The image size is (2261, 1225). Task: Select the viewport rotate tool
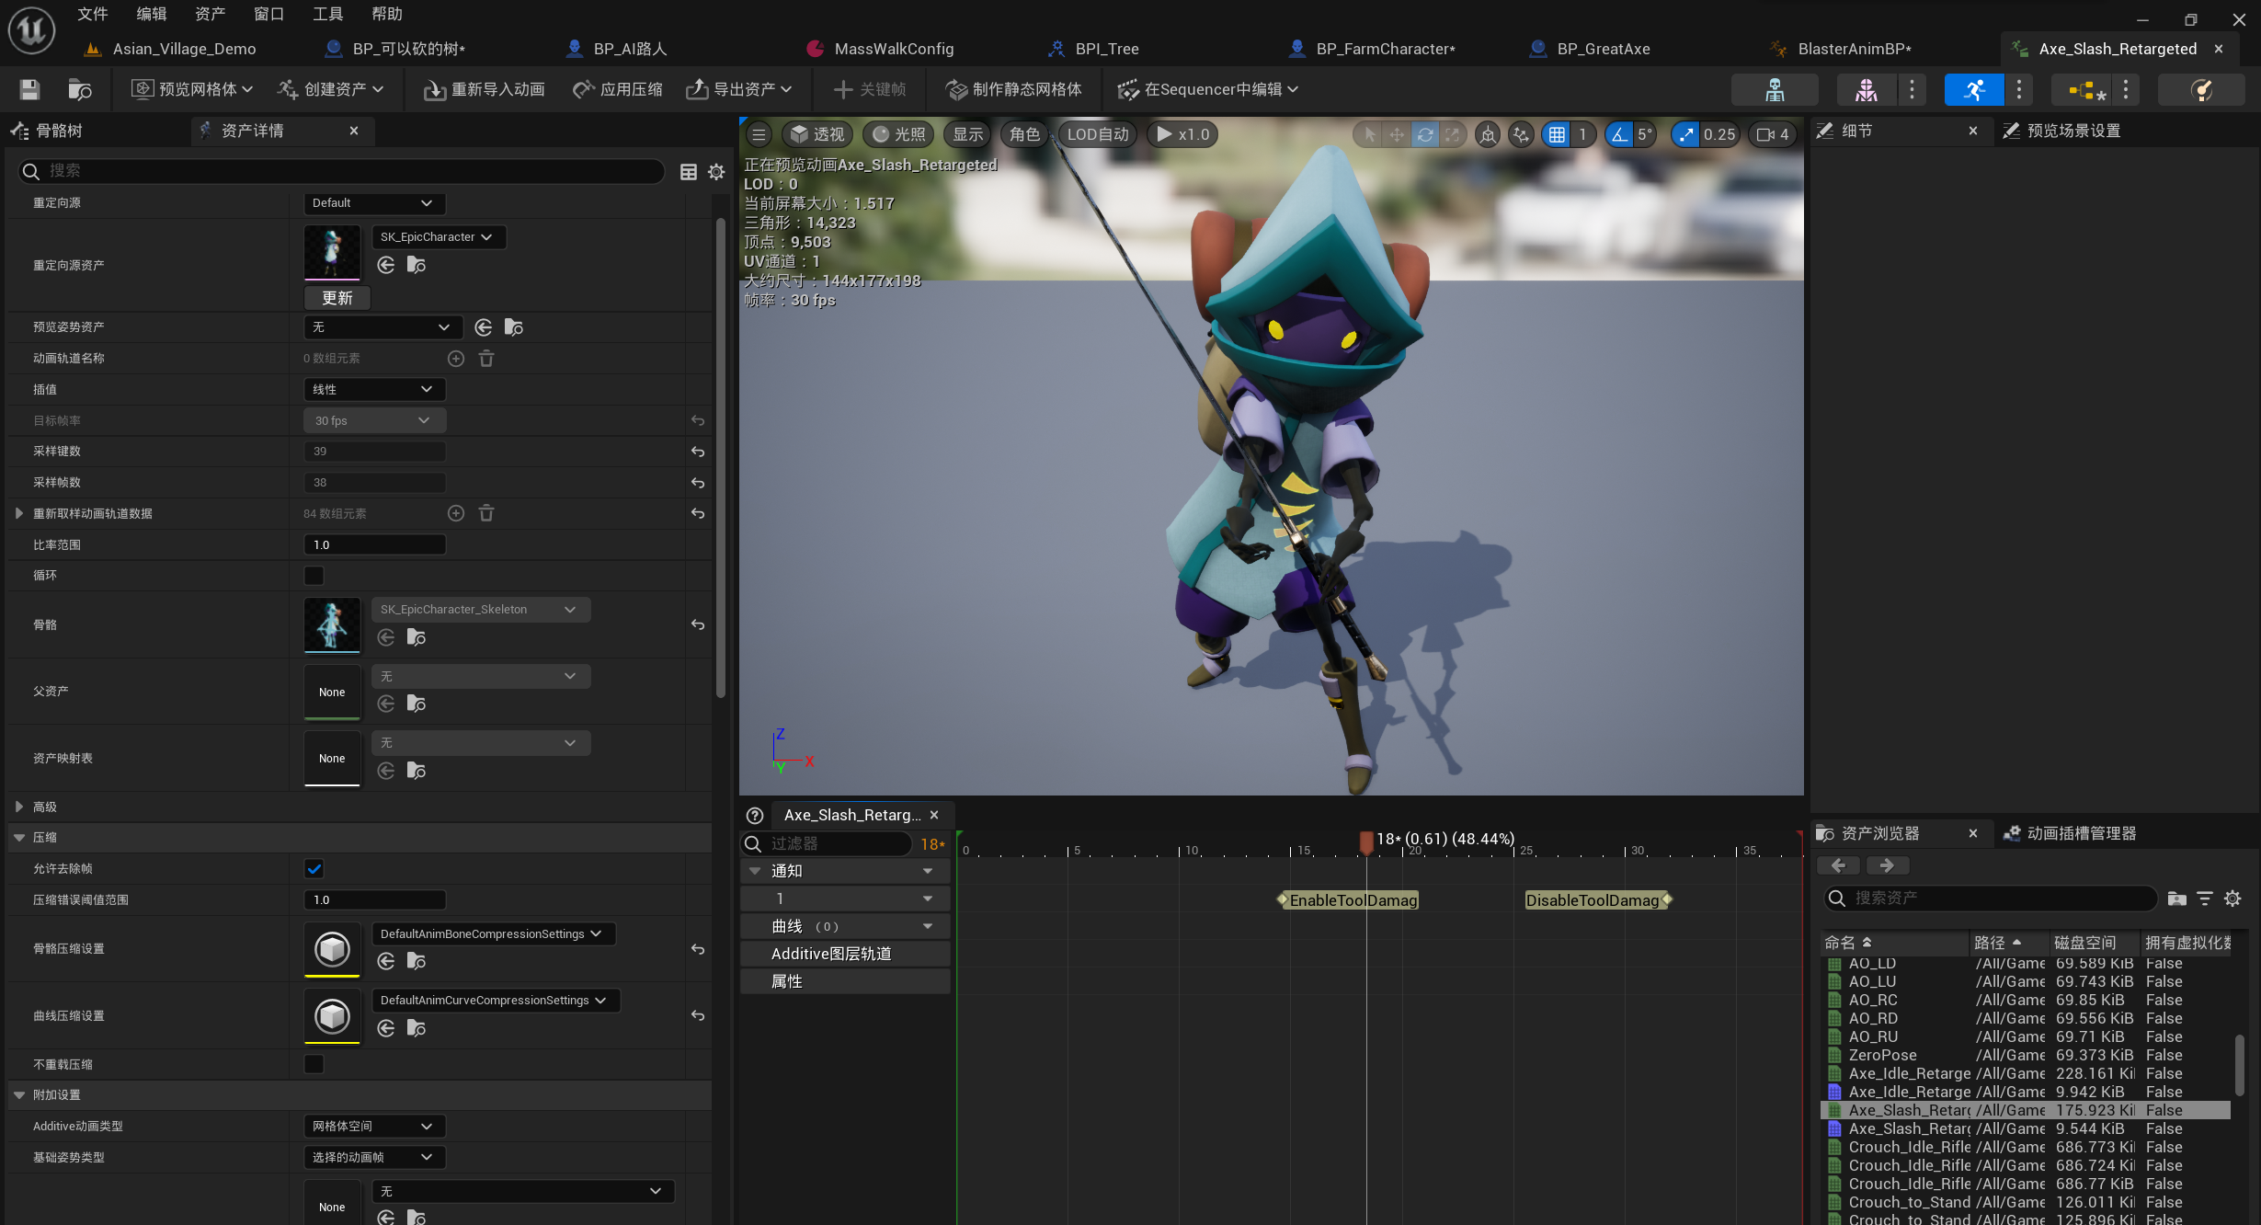pos(1424,134)
